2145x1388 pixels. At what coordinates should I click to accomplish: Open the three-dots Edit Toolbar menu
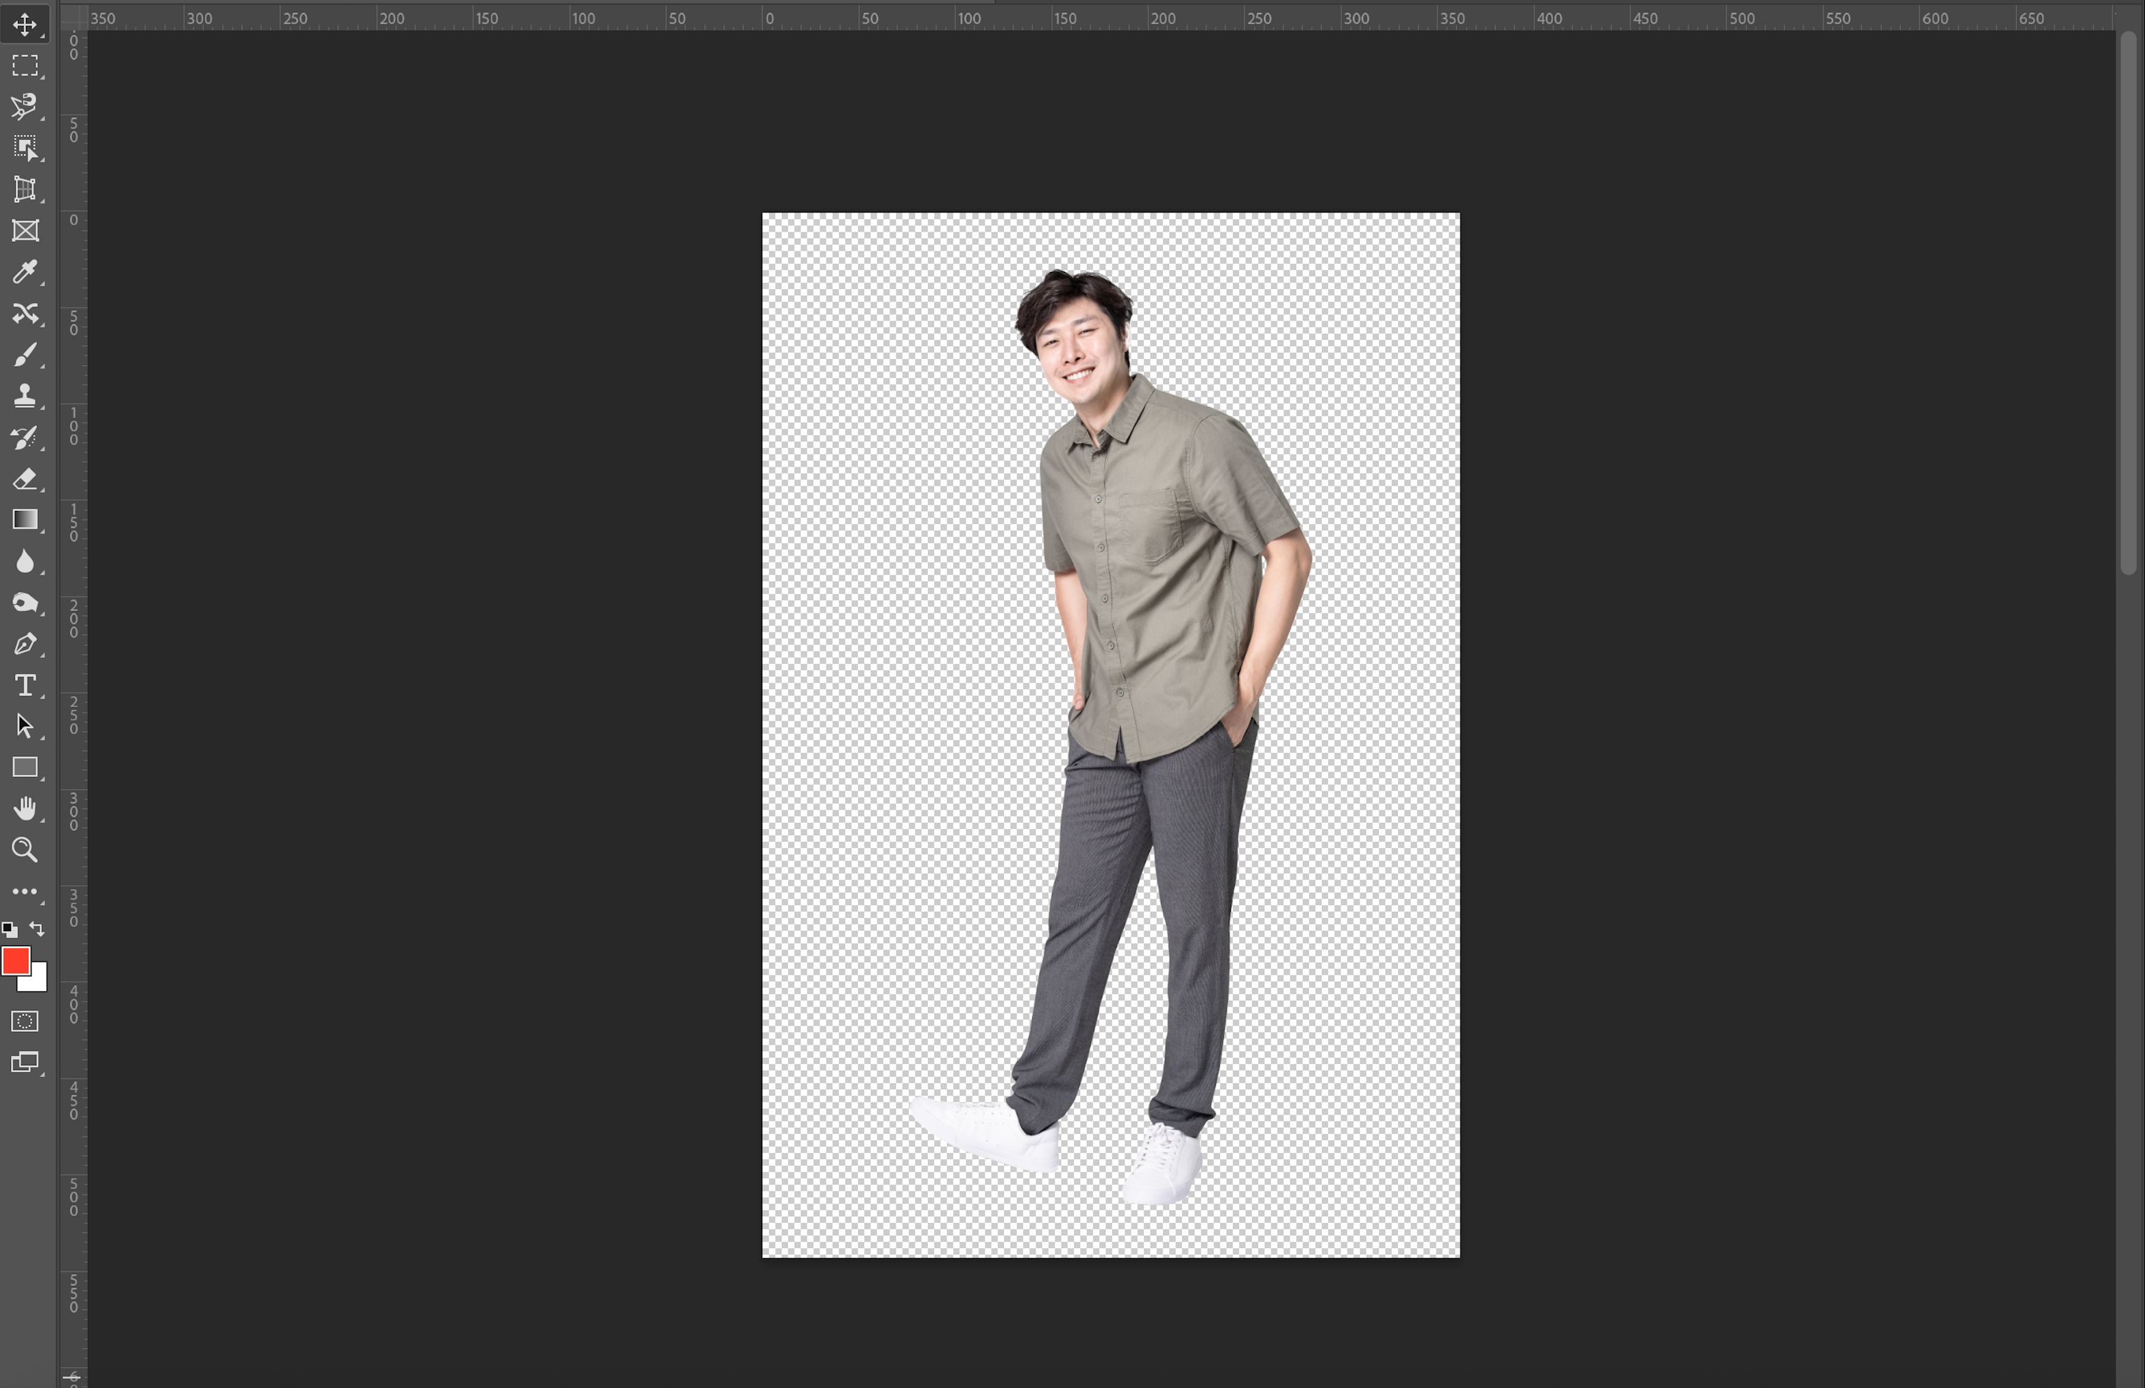[x=25, y=892]
